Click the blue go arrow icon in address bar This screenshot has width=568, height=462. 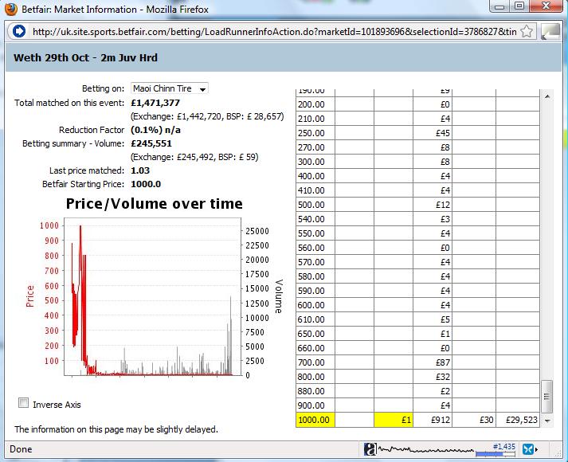(x=19, y=31)
